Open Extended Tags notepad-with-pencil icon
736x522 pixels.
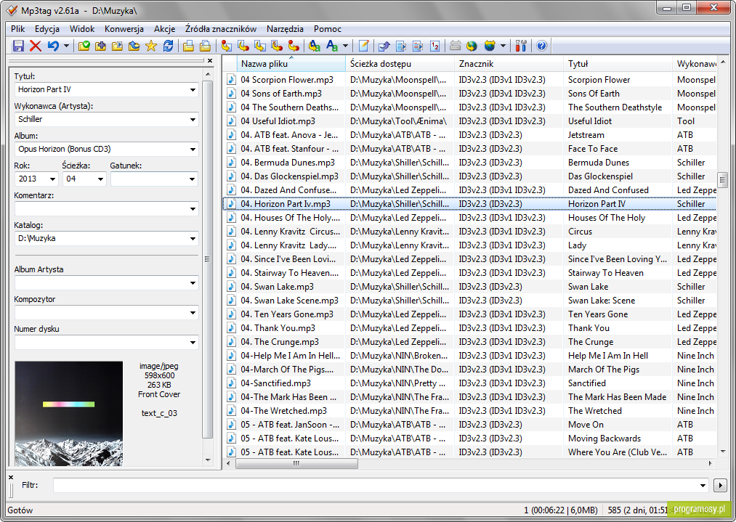(364, 46)
